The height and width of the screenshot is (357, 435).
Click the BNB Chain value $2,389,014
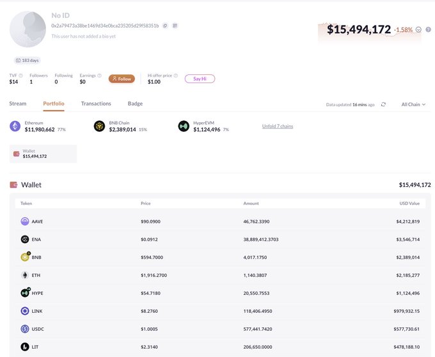tap(122, 129)
